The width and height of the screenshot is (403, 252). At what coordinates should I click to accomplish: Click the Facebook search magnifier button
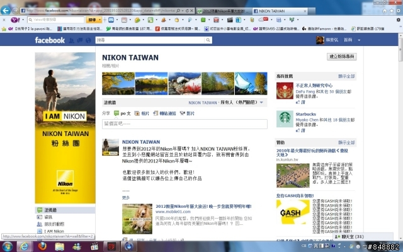(208, 40)
